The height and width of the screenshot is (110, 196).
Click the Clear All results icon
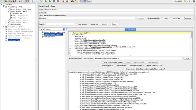[x=67, y=1]
